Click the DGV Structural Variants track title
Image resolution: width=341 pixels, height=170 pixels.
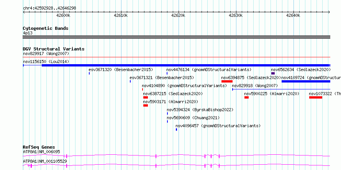[54, 49]
